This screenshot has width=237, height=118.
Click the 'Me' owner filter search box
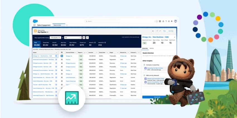click(x=73, y=38)
